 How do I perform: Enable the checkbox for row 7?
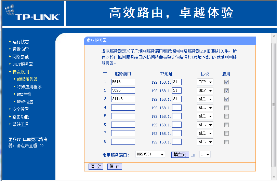point(226,134)
